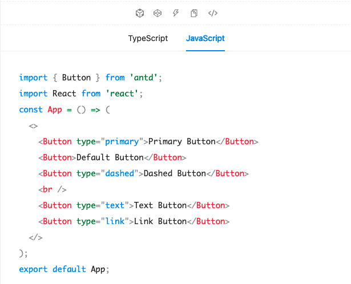Viewport: 351px width, 284px height.
Task: Click the <br /> tag line
Action: 53,189
